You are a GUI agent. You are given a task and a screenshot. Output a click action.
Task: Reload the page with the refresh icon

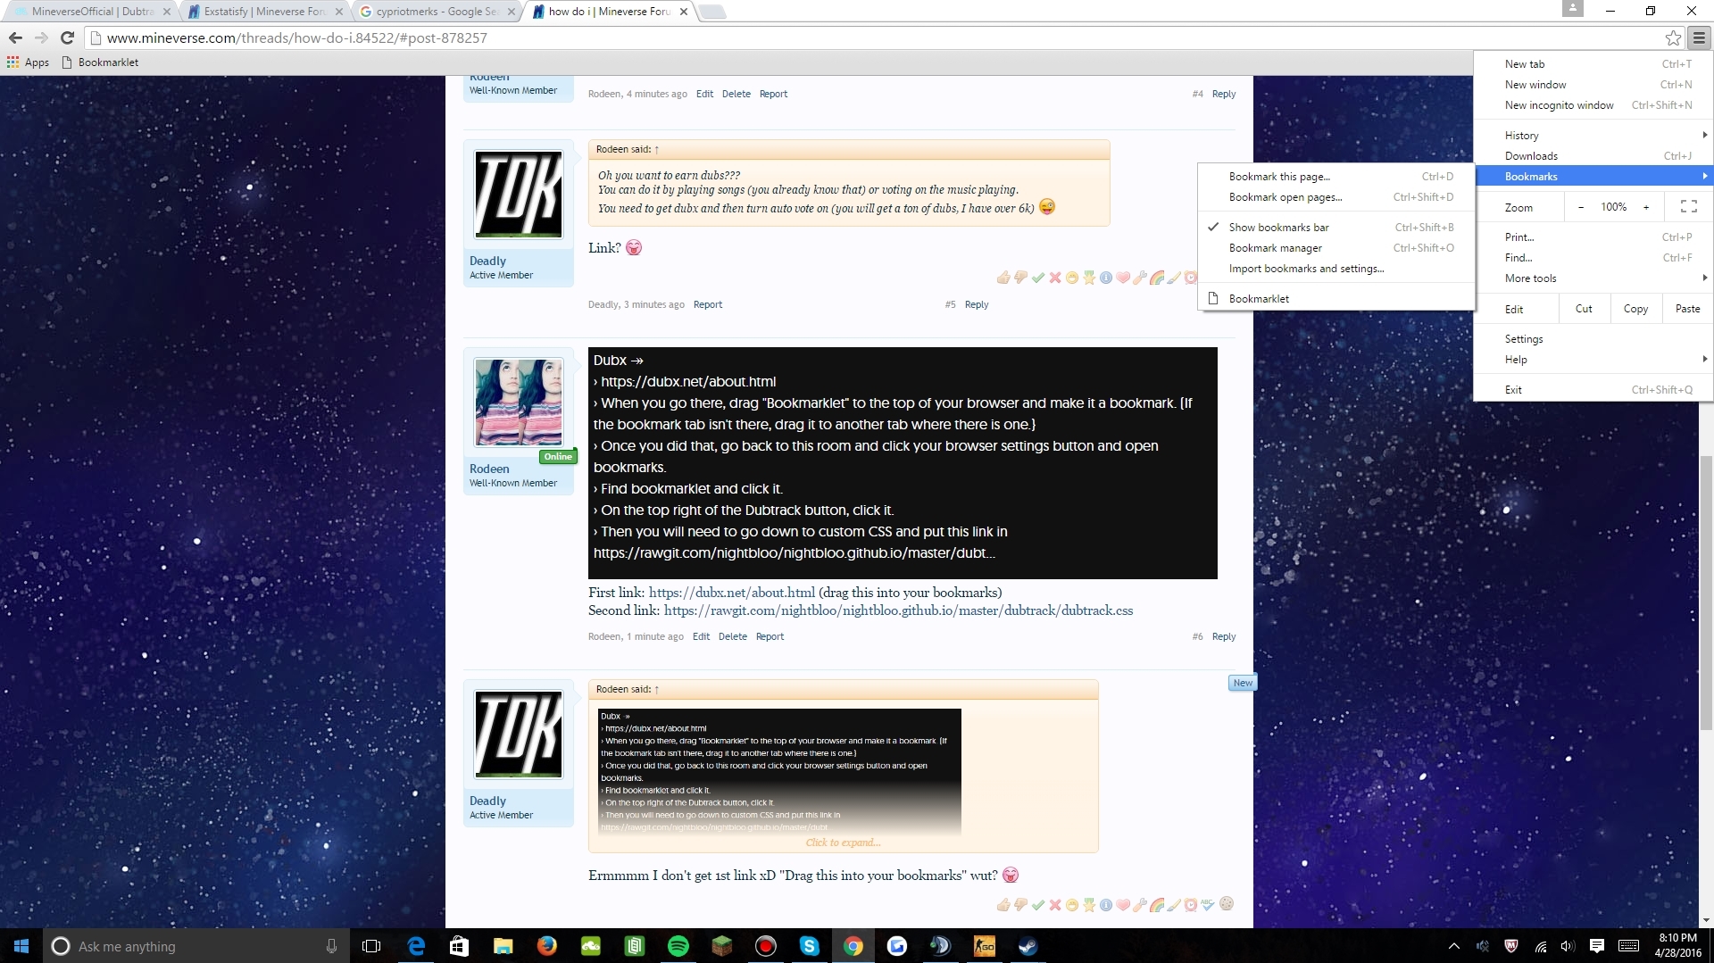(67, 37)
